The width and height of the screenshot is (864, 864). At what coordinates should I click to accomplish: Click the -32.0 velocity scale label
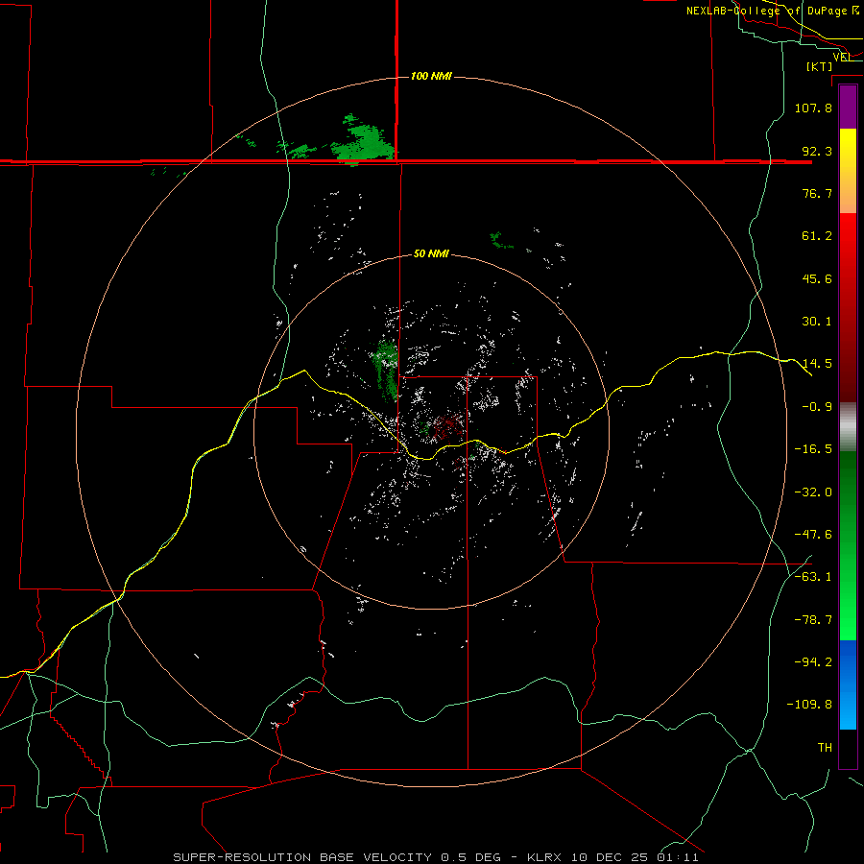point(813,492)
